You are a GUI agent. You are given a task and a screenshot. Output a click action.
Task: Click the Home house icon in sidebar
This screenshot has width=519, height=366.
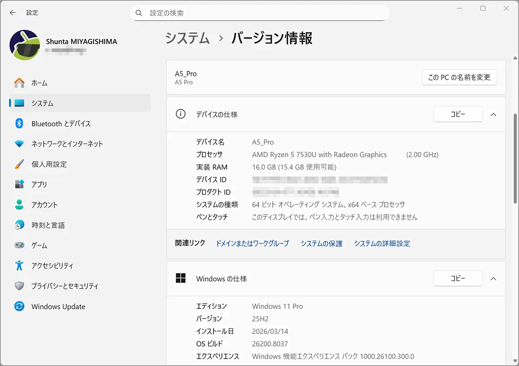(19, 83)
